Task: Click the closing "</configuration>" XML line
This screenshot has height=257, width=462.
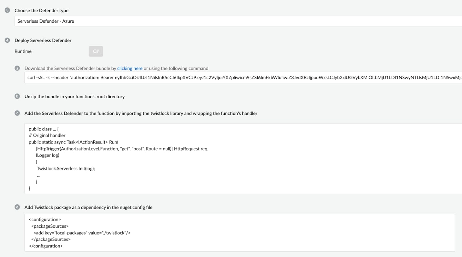Action: [46, 246]
